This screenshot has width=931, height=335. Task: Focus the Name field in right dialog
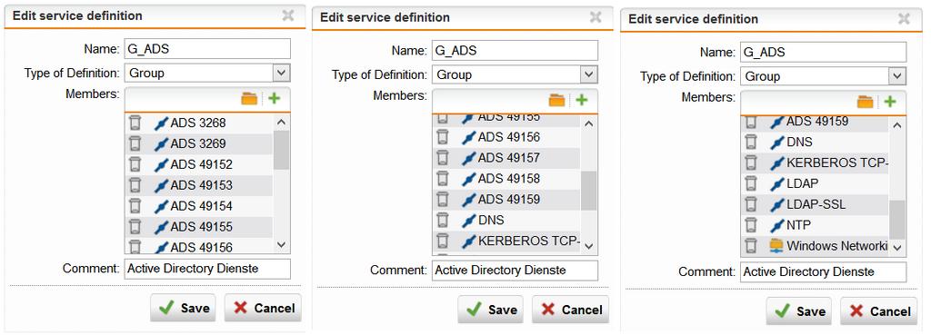(824, 52)
